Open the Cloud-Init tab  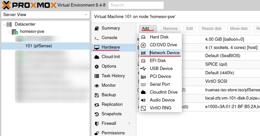click(114, 57)
